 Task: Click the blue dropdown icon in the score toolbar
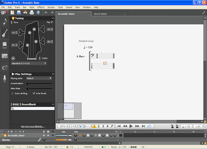(80, 126)
